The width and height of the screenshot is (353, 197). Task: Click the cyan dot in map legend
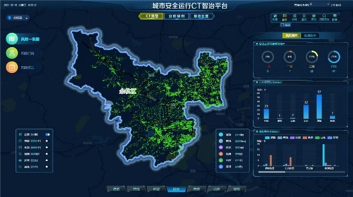pos(221,135)
